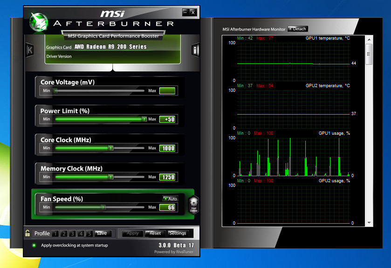Click the monitor scrollbar up arrow
Image resolution: width=391 pixels, height=268 pixels.
(x=369, y=40)
